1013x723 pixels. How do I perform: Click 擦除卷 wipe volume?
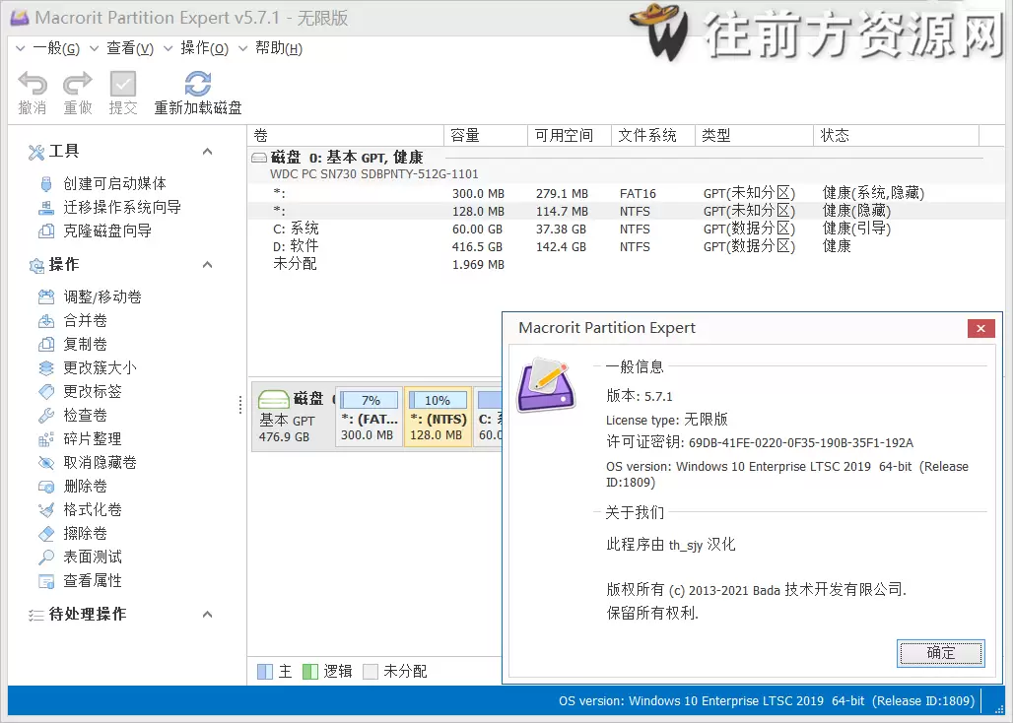coord(85,533)
